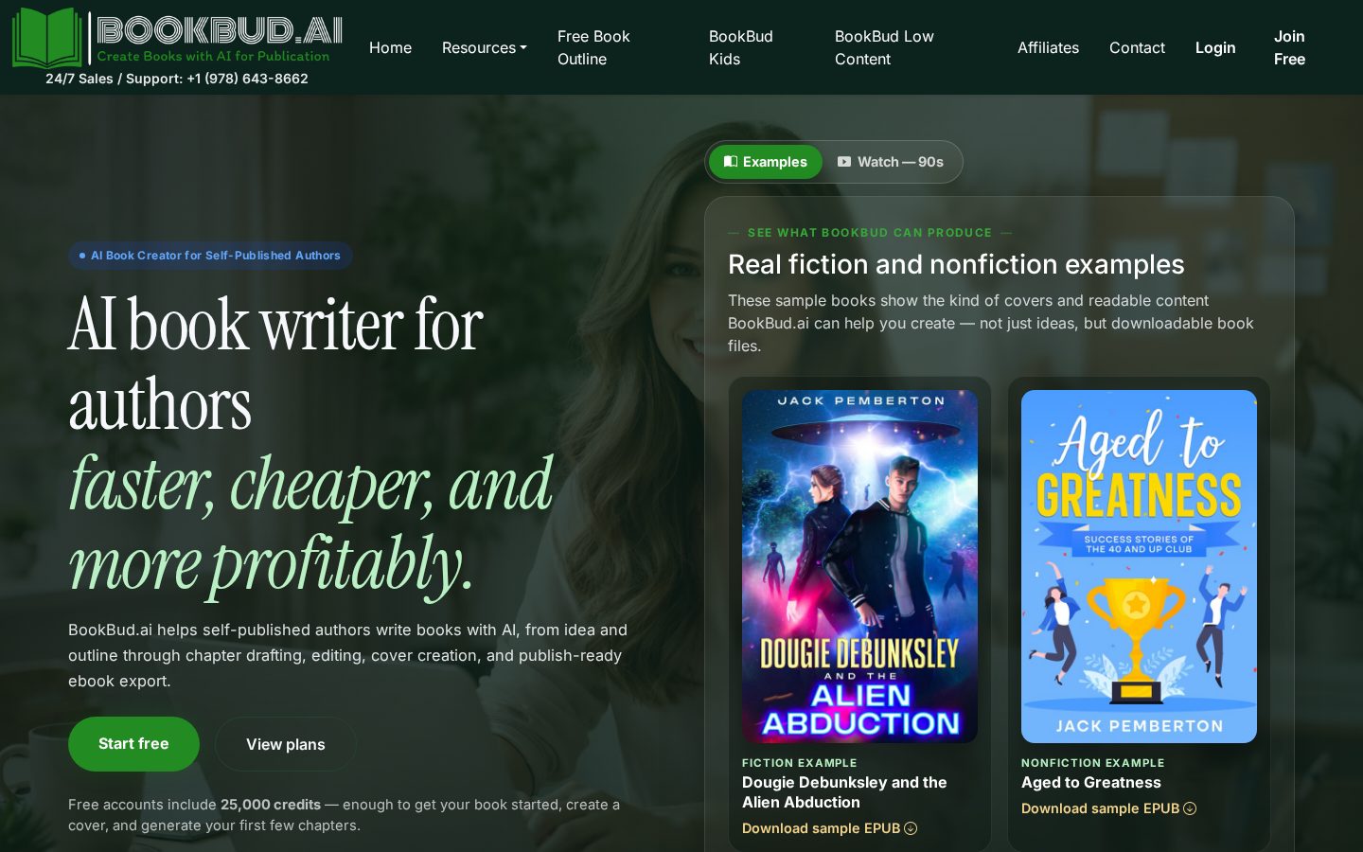
Task: Open the Aged to Greatness book cover
Action: click(1139, 566)
